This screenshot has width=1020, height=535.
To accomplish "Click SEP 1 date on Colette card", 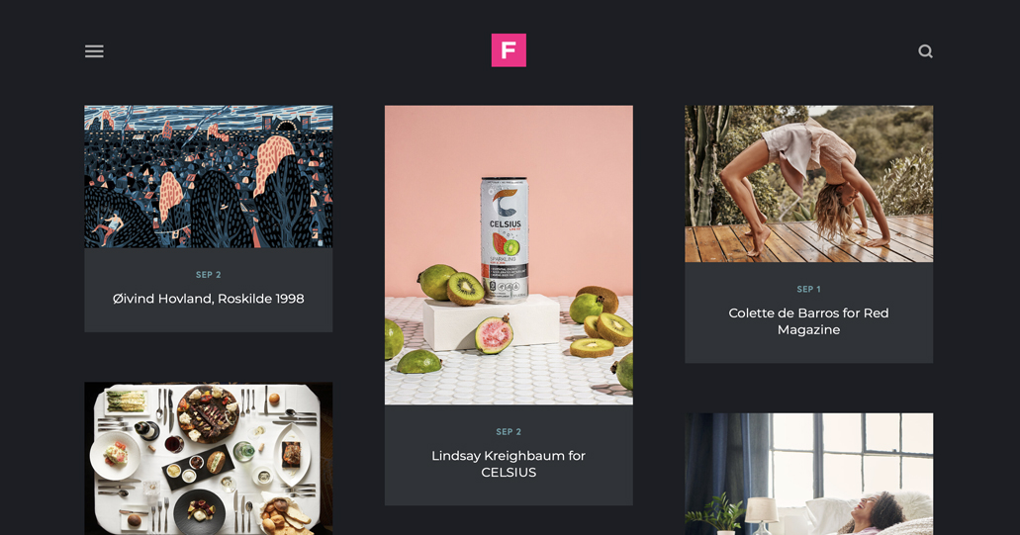I will [808, 290].
